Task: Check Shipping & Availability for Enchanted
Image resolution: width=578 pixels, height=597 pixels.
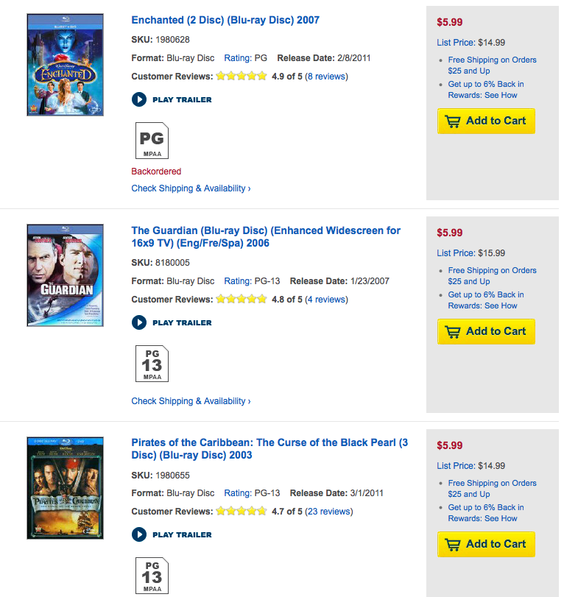Action: point(191,188)
